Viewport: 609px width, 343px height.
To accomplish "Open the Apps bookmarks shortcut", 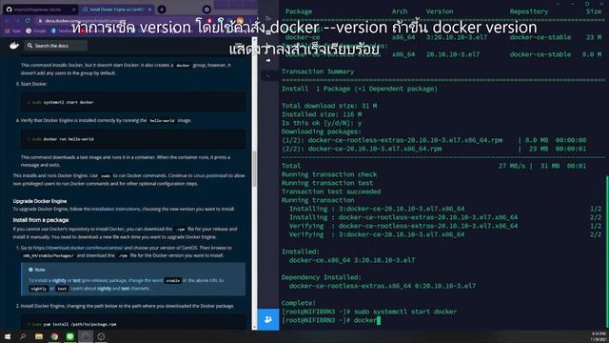I will (13, 30).
